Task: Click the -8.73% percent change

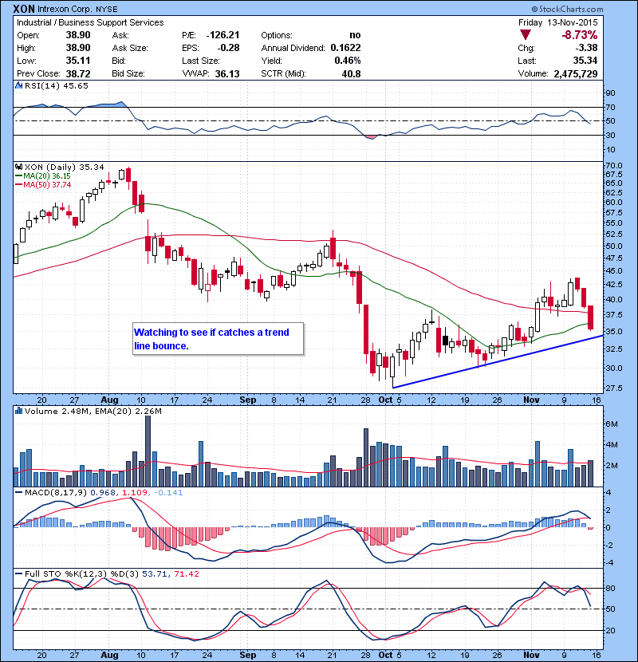Action: coord(579,35)
